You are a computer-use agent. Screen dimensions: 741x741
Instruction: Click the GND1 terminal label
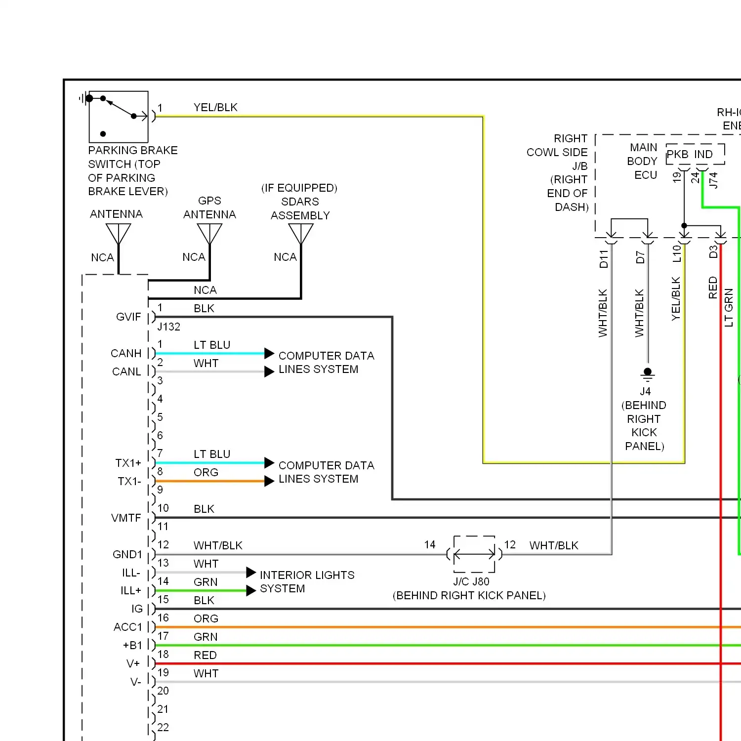click(127, 554)
